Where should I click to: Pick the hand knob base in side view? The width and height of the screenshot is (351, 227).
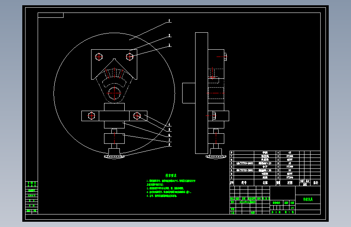tap(216, 156)
